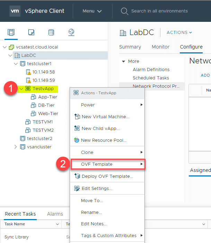This screenshot has height=243, width=211.
Task: Select host 10.1.149.58 in tree
Action: (44, 72)
